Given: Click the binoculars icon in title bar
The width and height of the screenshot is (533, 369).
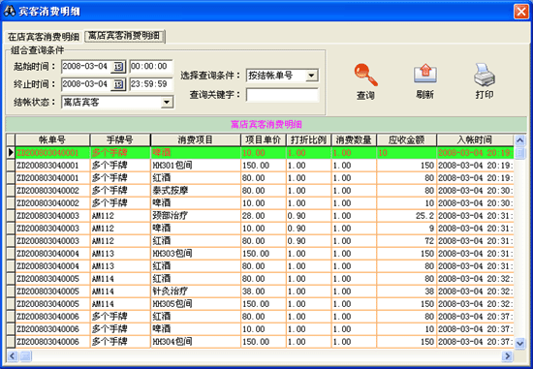Looking at the screenshot, I should [9, 12].
